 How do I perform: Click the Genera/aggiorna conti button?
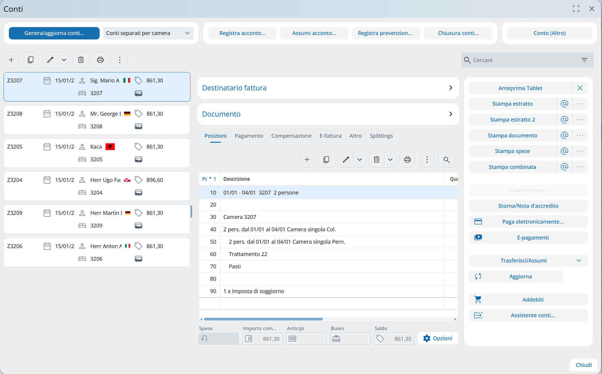pos(54,33)
